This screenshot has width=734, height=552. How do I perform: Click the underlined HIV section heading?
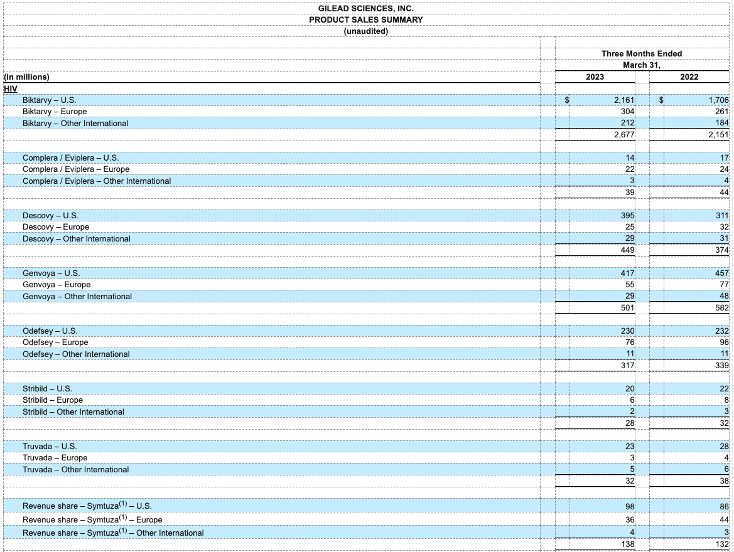10,88
